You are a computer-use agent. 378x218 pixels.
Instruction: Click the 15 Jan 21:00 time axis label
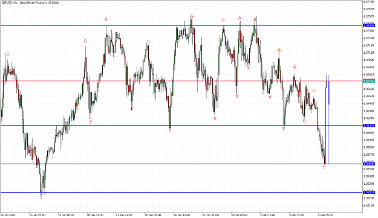click(37, 215)
